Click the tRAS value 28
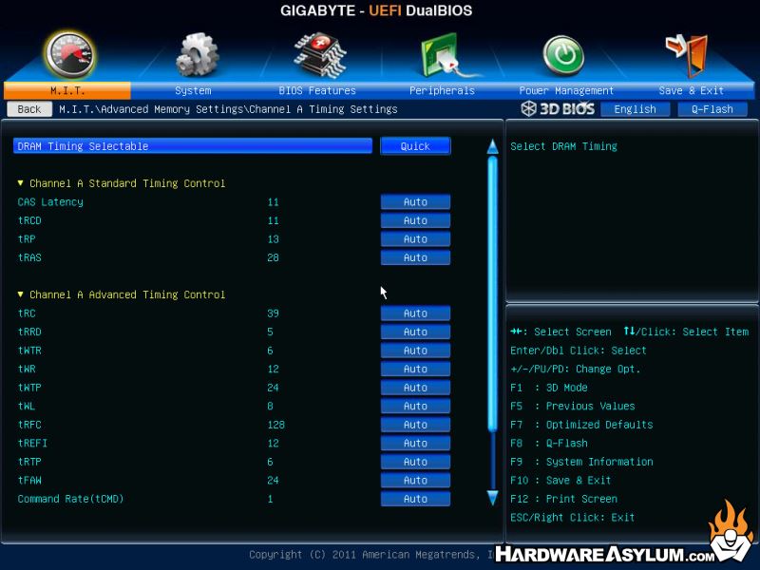Image resolution: width=760 pixels, height=570 pixels. pyautogui.click(x=273, y=257)
